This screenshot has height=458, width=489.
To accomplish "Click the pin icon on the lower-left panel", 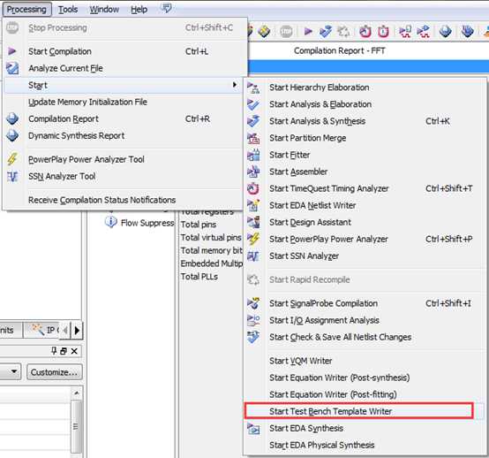I will point(54,351).
